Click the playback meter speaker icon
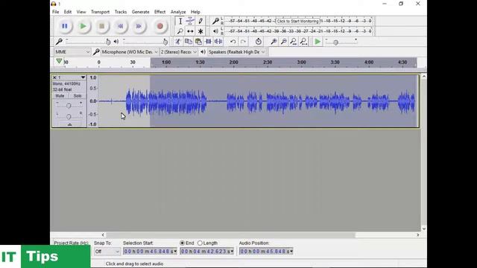Screen dimensions: 477x268 pyautogui.click(x=215, y=31)
